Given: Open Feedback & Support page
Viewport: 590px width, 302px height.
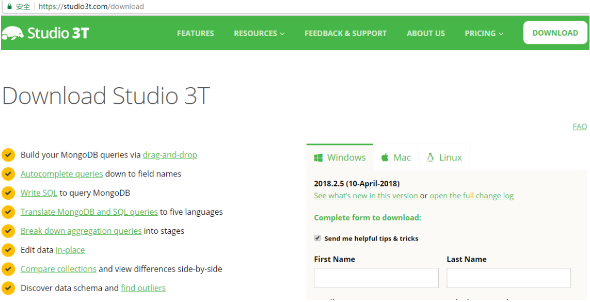Looking at the screenshot, I should coord(345,33).
